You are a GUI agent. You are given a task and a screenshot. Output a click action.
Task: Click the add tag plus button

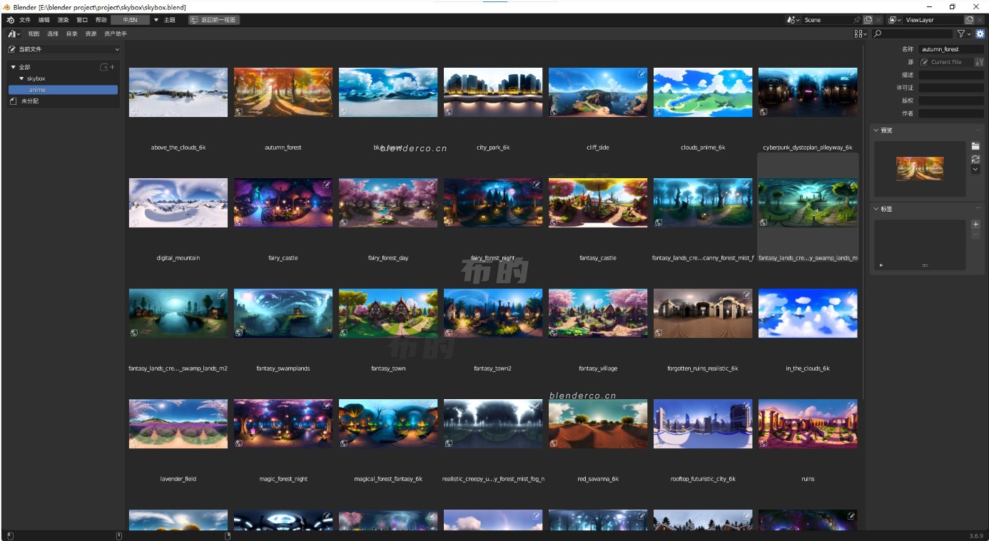pos(975,225)
